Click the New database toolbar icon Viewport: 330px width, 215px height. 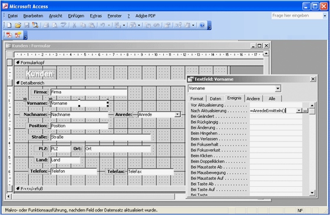pyautogui.click(x=9, y=25)
